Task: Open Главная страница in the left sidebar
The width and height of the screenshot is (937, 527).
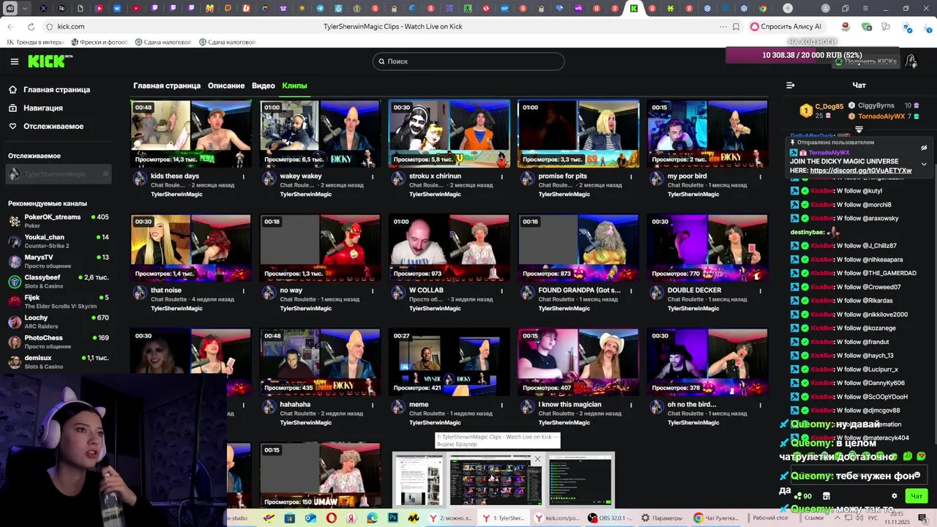Action: [49, 89]
